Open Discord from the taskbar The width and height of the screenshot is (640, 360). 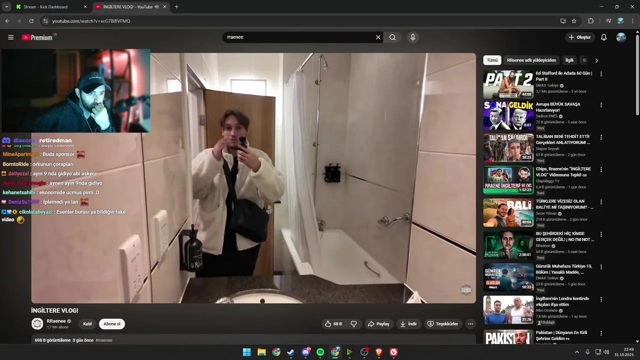(305, 352)
